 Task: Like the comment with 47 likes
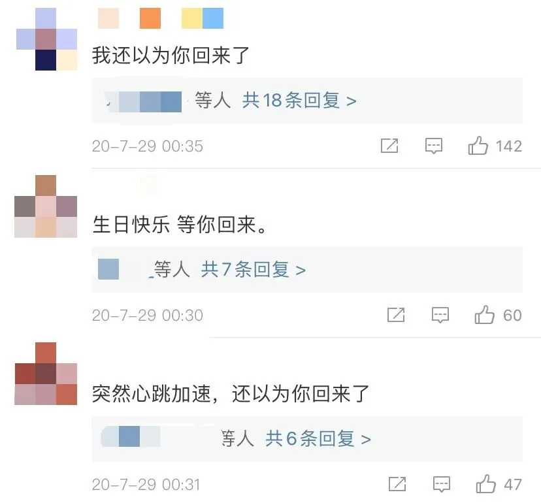(x=486, y=483)
